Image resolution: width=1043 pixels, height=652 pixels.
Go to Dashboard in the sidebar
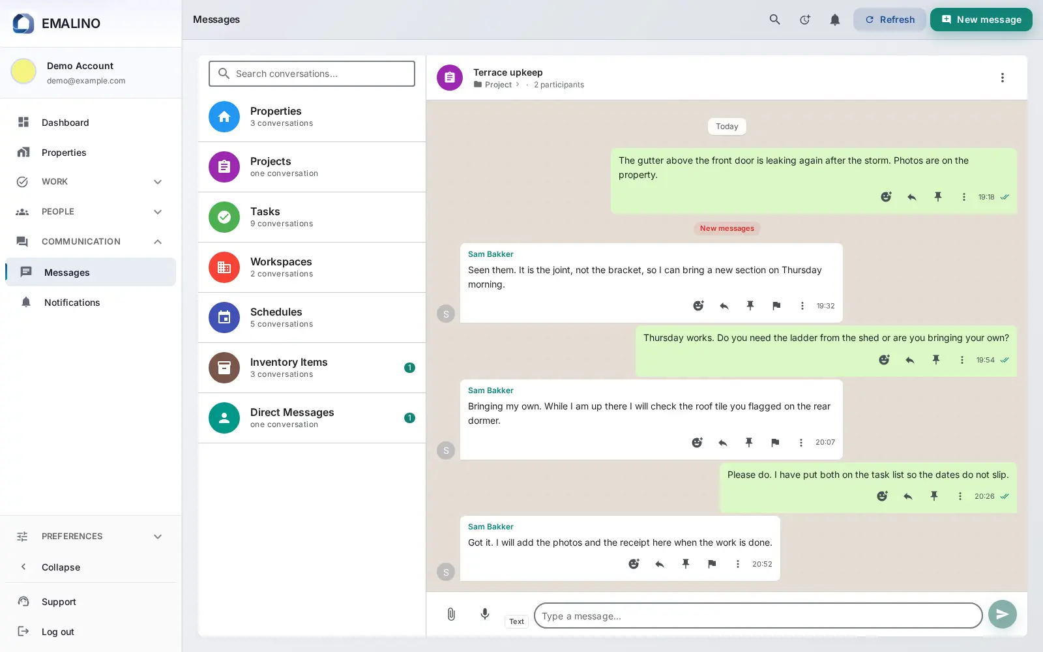pyautogui.click(x=91, y=123)
